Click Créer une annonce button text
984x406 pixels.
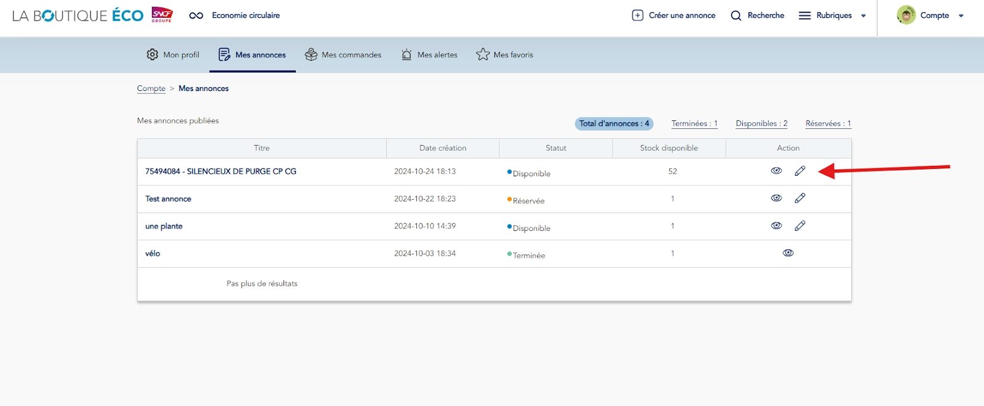[x=682, y=15]
